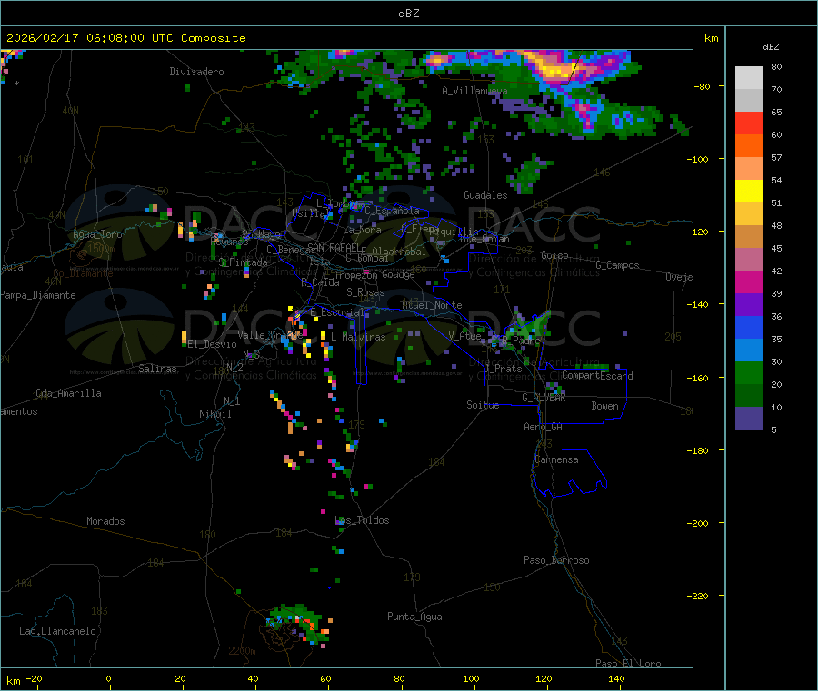Screen dimensions: 818x691
Task: Click the 'CompantEscard' map label
Action: (x=597, y=376)
